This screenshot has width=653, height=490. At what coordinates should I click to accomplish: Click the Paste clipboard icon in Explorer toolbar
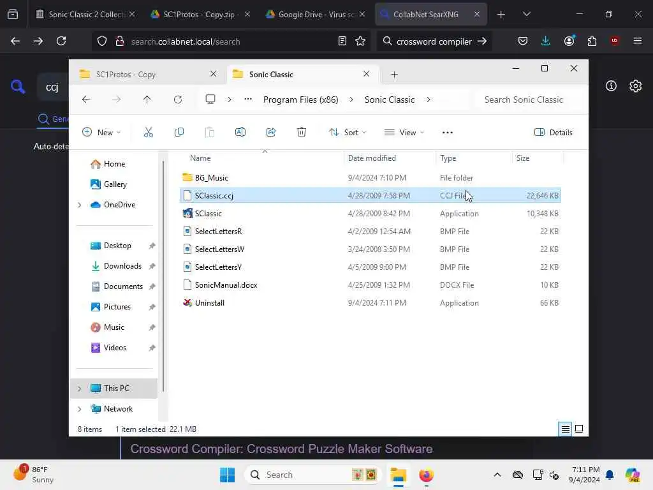(x=210, y=133)
